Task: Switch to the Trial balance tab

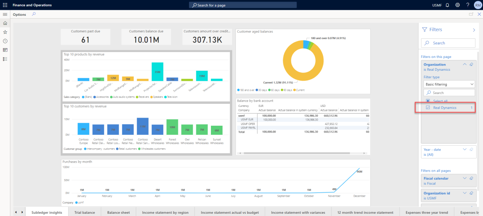Action: [85, 212]
